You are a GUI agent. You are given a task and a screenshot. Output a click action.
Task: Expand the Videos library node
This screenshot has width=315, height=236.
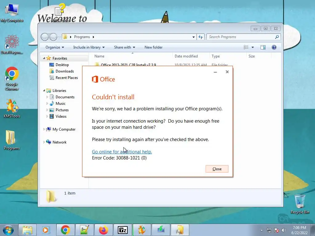point(47,116)
